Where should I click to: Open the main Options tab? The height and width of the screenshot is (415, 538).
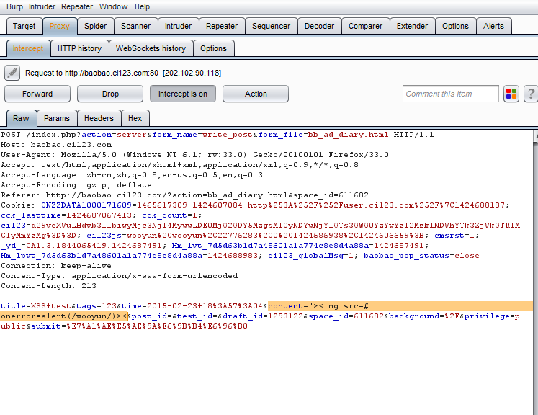[455, 26]
